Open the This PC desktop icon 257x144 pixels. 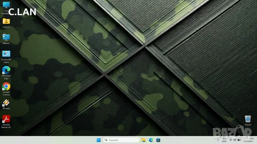pyautogui.click(x=6, y=8)
